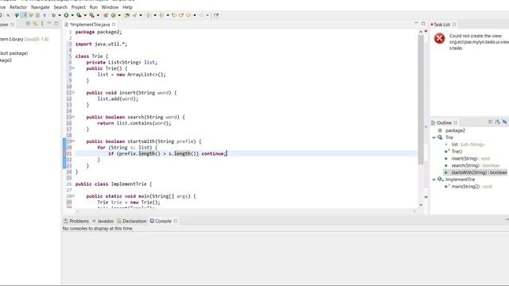509x286 pixels.
Task: Maximize the Package Explorer panel
Action: click(x=56, y=24)
